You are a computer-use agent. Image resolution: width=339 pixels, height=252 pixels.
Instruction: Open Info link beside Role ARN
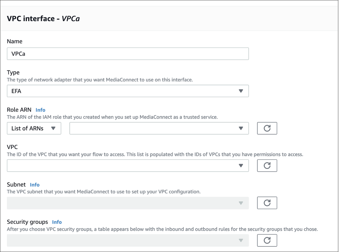[40, 110]
